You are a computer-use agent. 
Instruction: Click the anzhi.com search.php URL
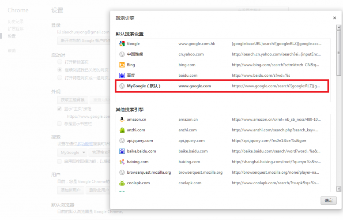coord(275,130)
